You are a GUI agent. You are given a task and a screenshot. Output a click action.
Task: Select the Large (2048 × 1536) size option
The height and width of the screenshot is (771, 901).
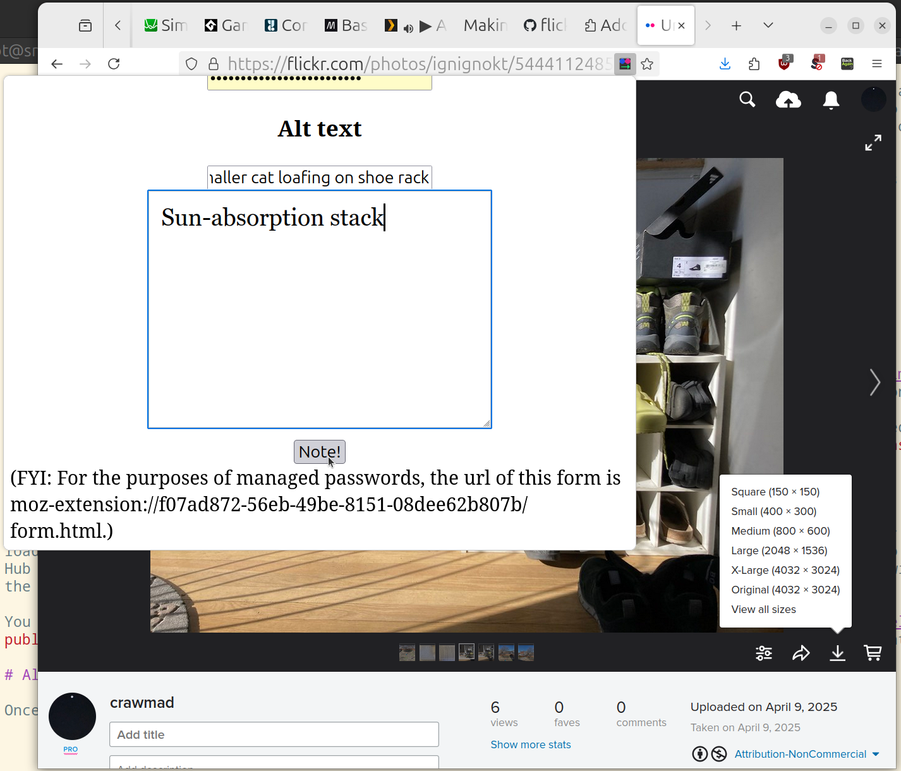pyautogui.click(x=779, y=550)
